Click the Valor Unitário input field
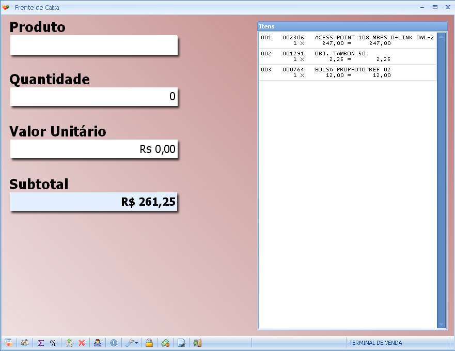 (x=93, y=149)
